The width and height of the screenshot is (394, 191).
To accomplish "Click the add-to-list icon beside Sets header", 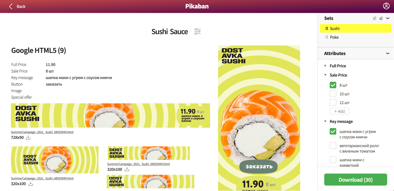I will coord(374,18).
